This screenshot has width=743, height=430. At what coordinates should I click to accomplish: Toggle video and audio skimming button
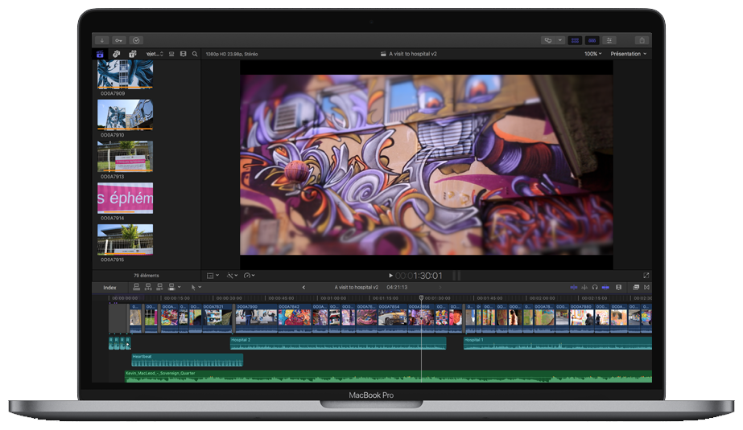574,287
